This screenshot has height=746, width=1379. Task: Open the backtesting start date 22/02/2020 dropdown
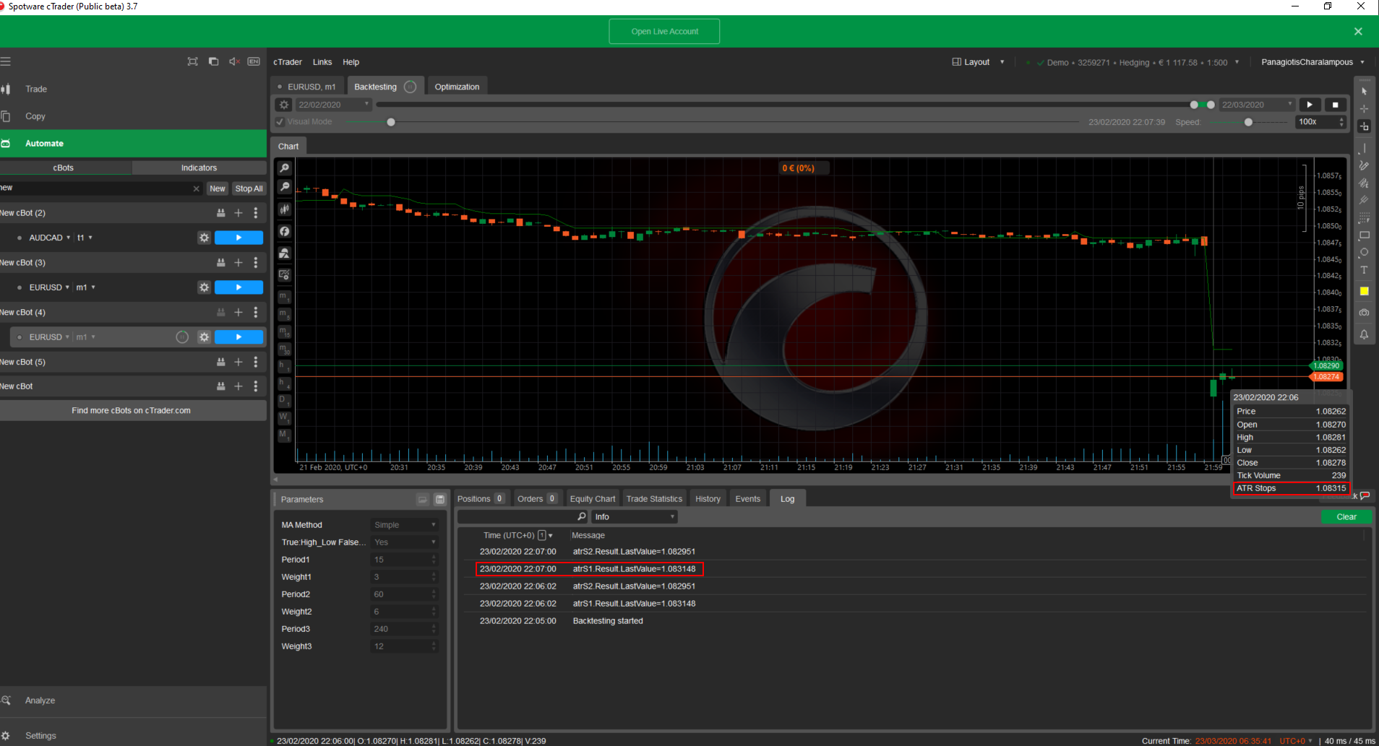pos(333,105)
